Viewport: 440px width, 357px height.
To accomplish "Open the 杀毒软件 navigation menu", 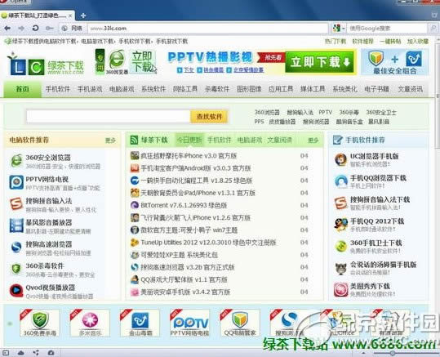I will coord(217,89).
